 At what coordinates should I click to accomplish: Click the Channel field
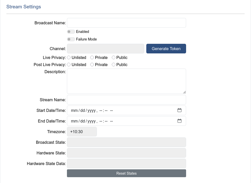coord(105,49)
